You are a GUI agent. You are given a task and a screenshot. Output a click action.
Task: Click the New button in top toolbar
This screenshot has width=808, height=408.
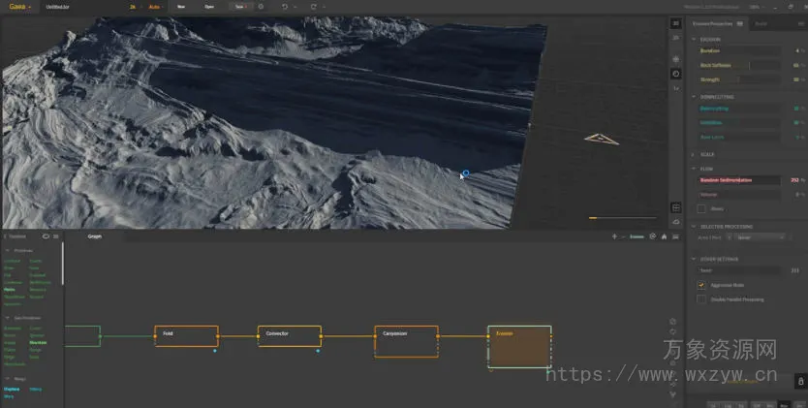coord(181,6)
